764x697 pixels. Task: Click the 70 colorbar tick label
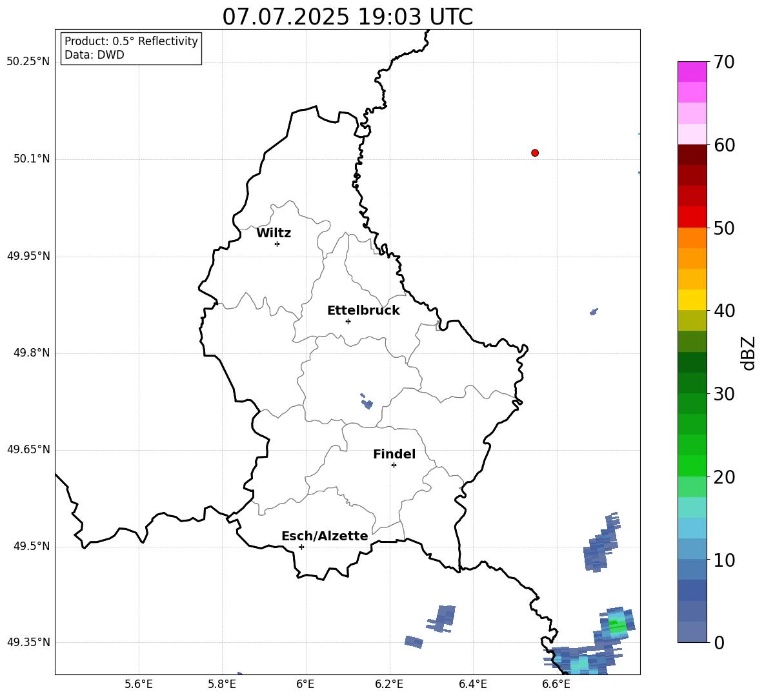[x=724, y=62]
